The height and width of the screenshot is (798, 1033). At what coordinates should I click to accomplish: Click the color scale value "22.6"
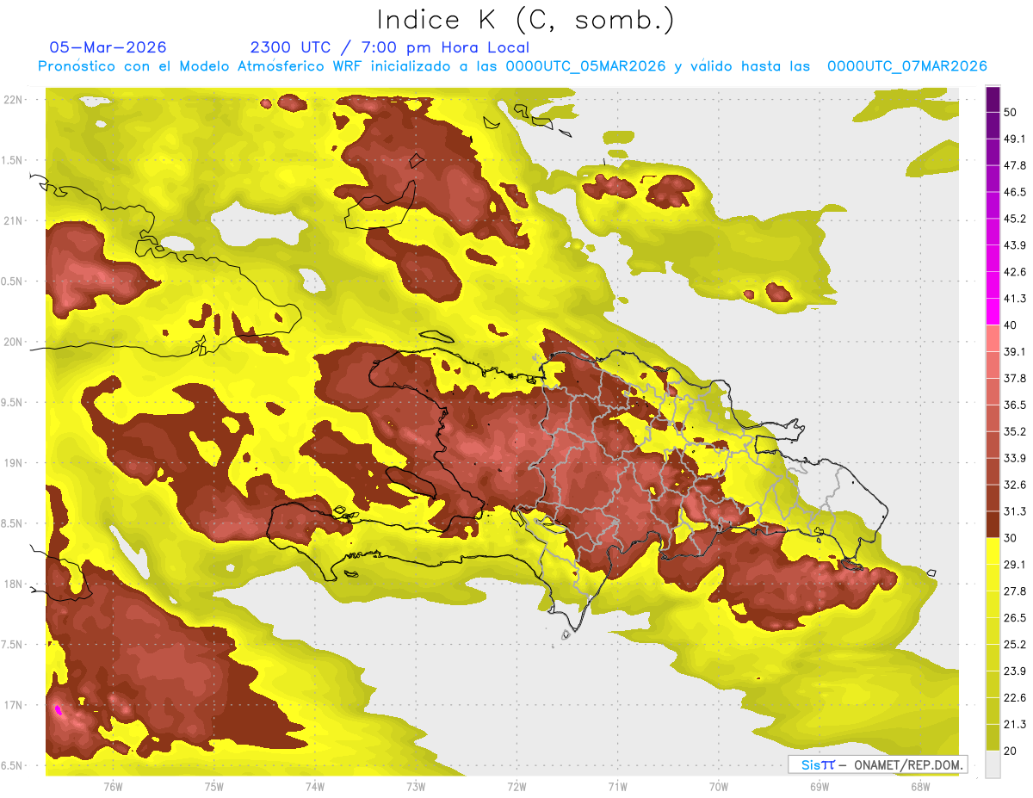(x=1015, y=698)
